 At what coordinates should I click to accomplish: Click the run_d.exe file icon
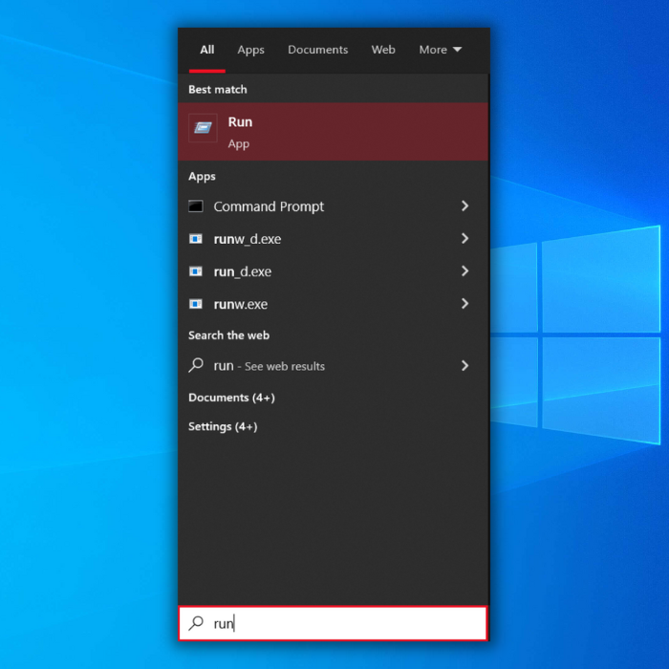point(196,271)
